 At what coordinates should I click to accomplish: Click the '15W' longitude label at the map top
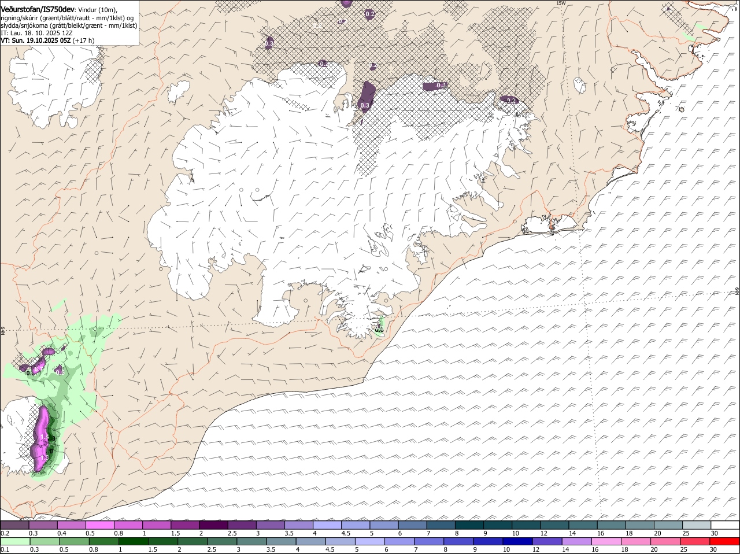[560, 3]
